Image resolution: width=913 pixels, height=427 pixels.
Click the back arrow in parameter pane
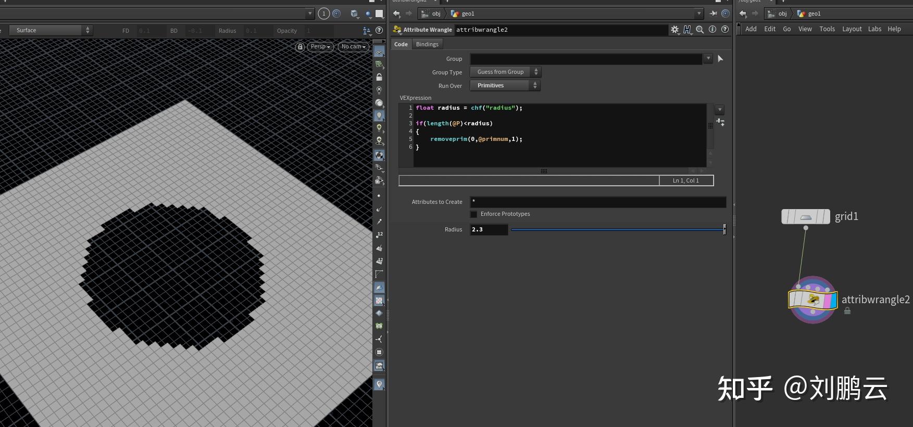397,14
